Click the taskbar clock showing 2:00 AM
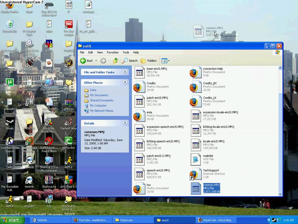Image resolution: width=298 pixels, height=224 pixels. pos(288,220)
